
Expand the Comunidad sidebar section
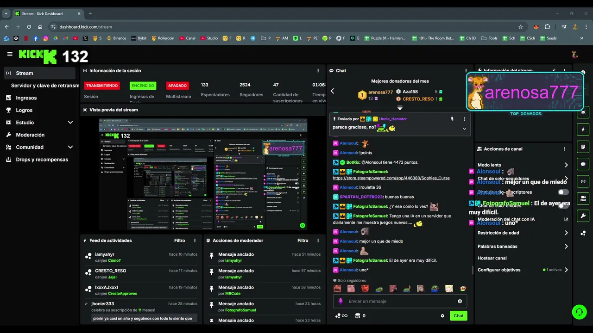point(70,147)
